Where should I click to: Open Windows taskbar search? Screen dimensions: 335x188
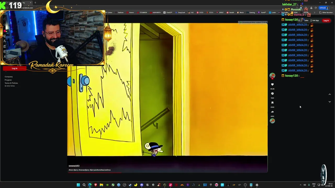tap(84, 185)
